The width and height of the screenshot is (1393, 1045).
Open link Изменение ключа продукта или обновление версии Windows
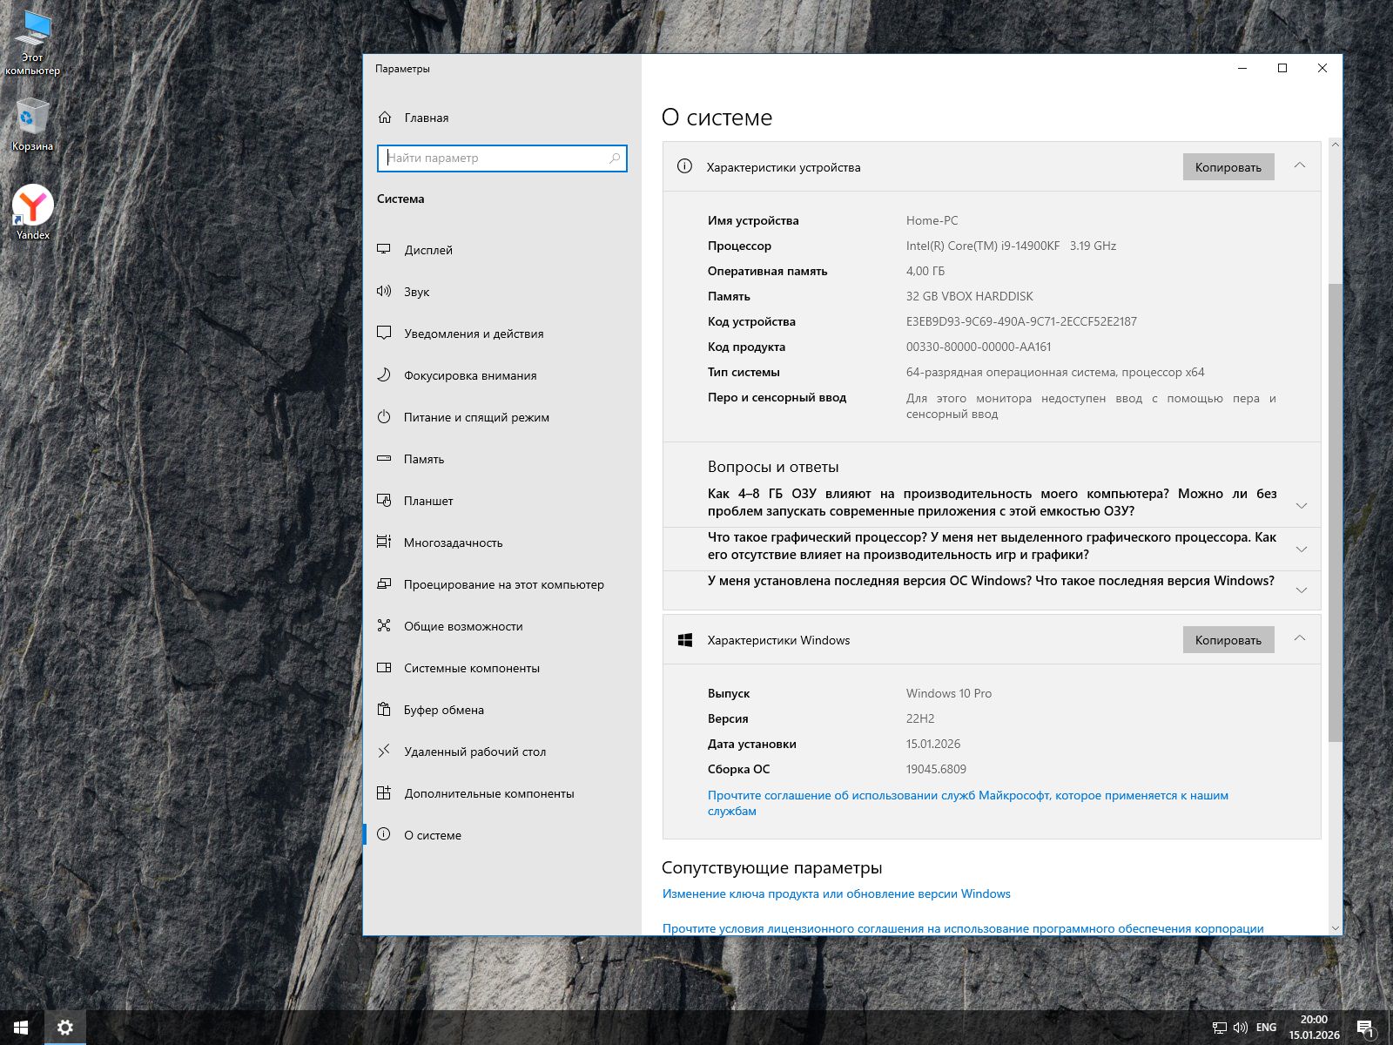(x=836, y=893)
